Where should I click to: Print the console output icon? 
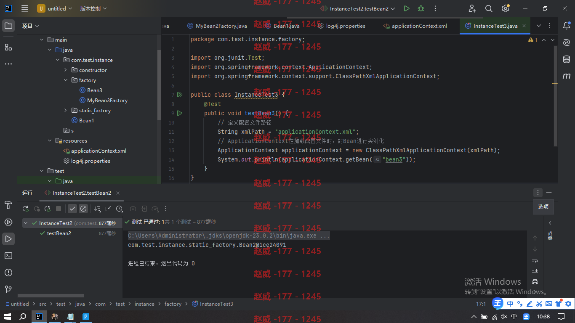coord(535,282)
